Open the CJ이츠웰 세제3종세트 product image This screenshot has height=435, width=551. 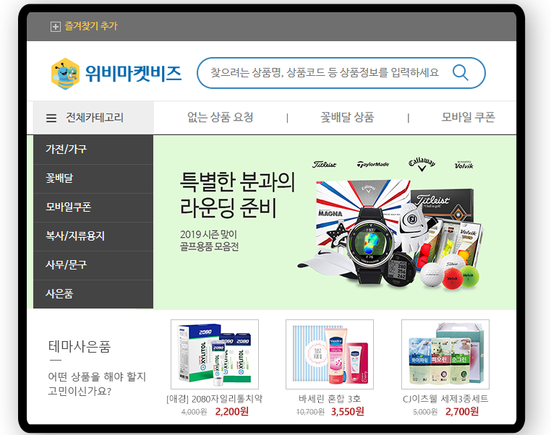(445, 354)
